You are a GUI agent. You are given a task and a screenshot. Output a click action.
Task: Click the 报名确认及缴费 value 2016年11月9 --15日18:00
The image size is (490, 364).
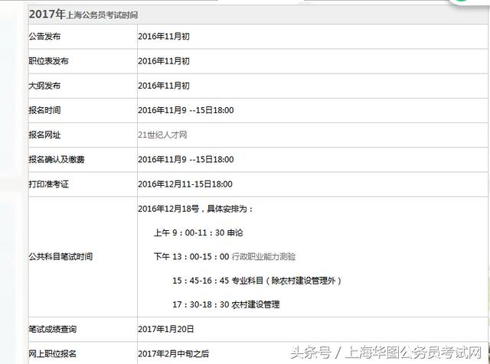[186, 160]
